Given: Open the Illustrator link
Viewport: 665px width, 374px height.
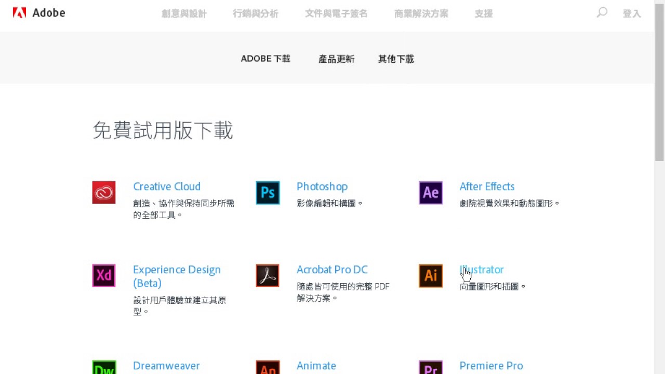Looking at the screenshot, I should (x=482, y=270).
